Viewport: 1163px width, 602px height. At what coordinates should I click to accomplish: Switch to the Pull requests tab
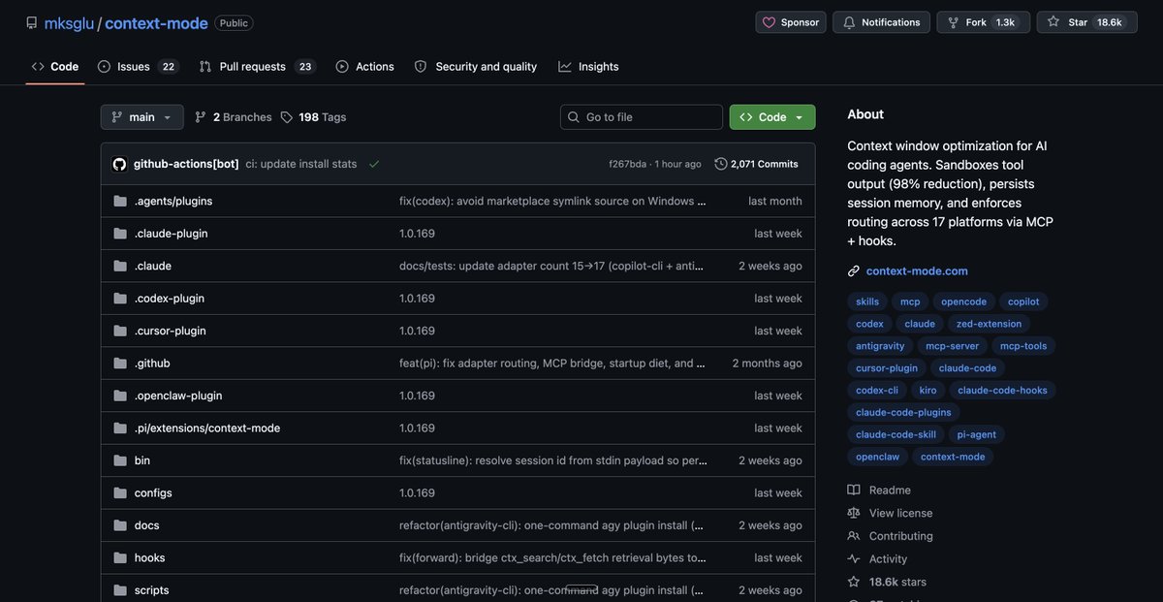258,67
